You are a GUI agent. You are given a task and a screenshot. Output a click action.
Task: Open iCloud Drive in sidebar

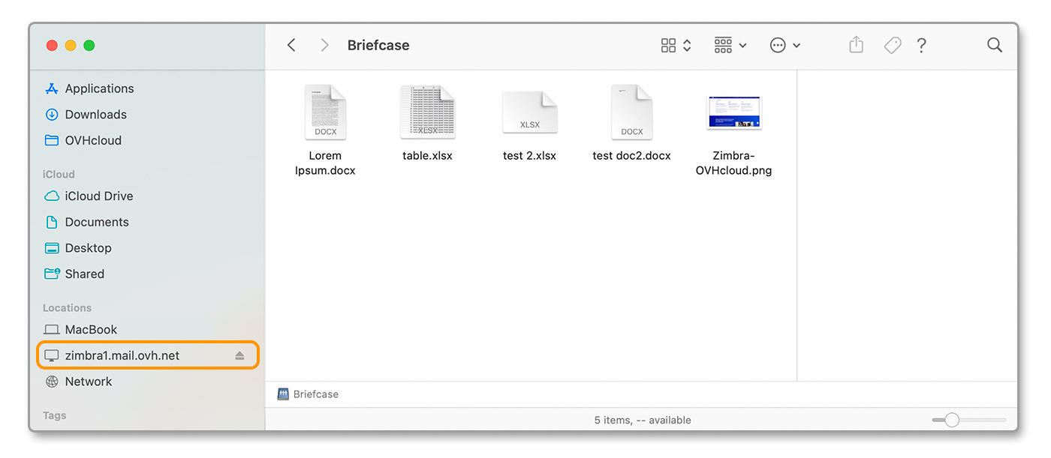98,196
